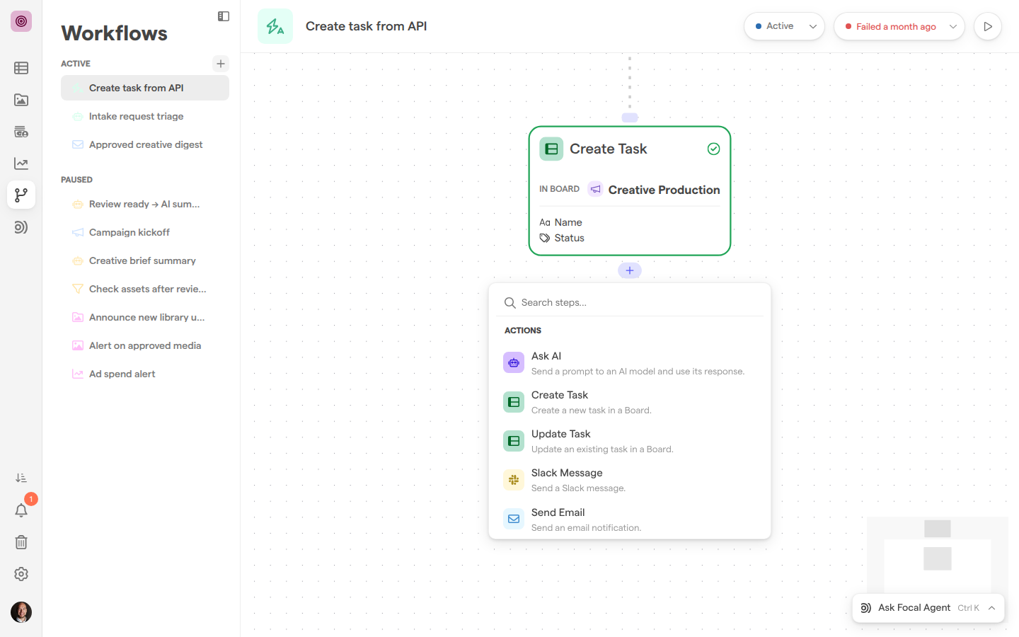This screenshot has width=1019, height=637.
Task: Choose Update Task action
Action: click(630, 441)
